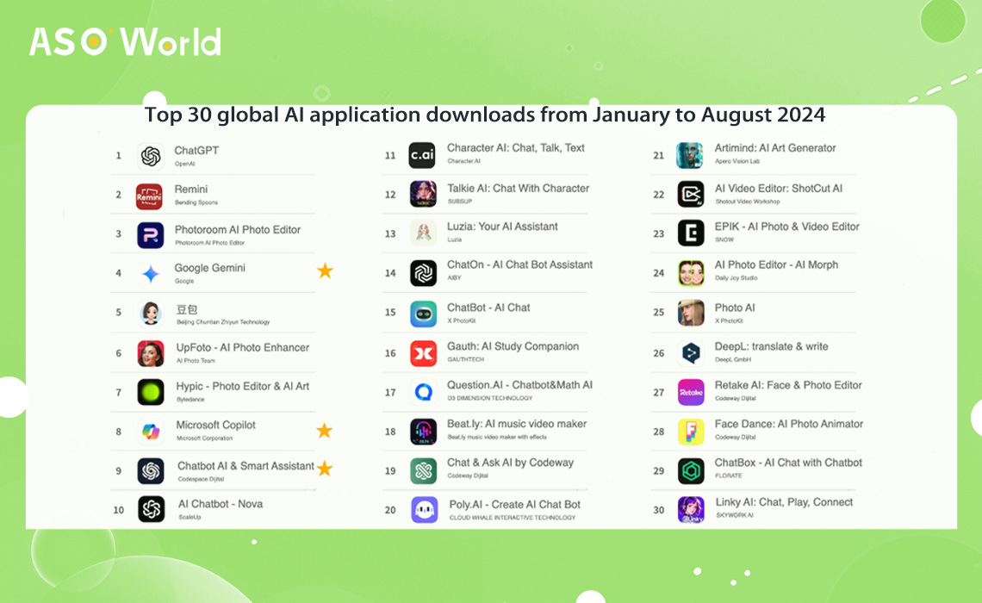Click 'CLOUD WHALE INTERACTIVE TECHNOLOGY' developer label

[513, 518]
